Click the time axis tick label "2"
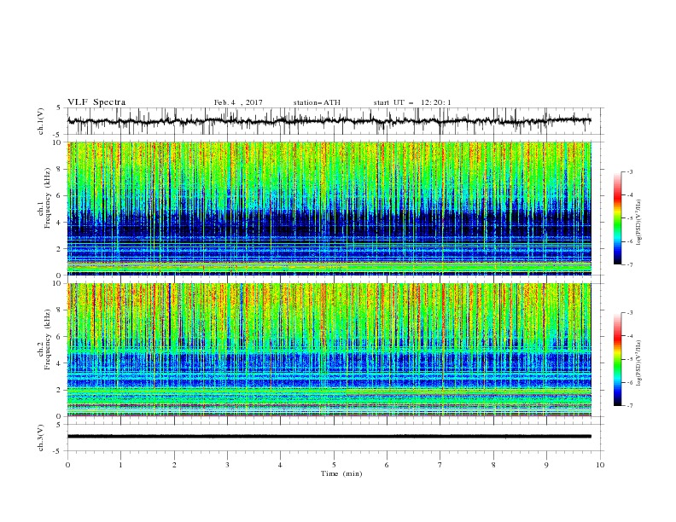The width and height of the screenshot is (676, 522). [x=174, y=465]
